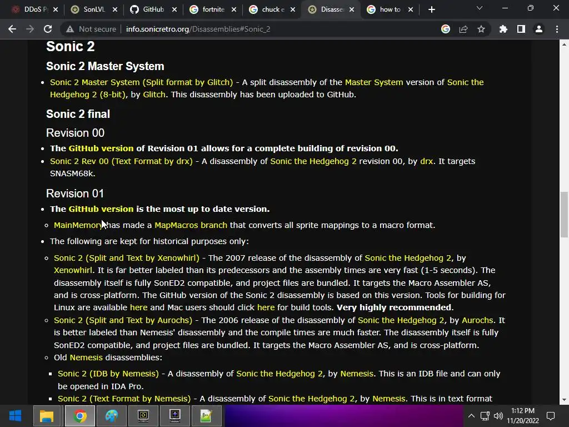Image resolution: width=569 pixels, height=427 pixels.
Task: Click the Not secure warning icon
Action: (70, 29)
